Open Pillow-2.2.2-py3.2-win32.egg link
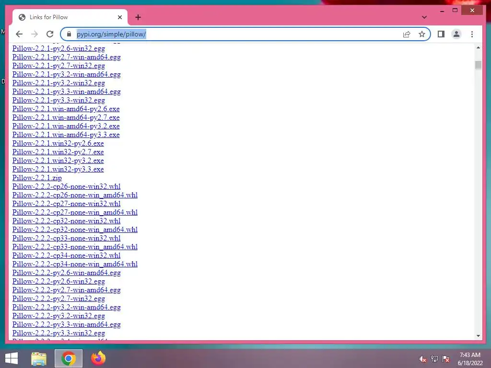The width and height of the screenshot is (491, 368). click(x=58, y=316)
